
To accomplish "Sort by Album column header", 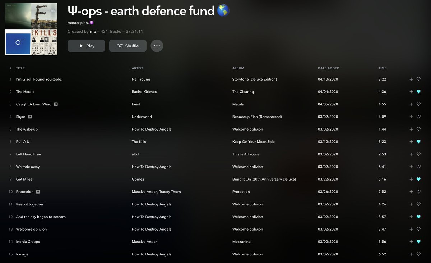I will coord(238,68).
